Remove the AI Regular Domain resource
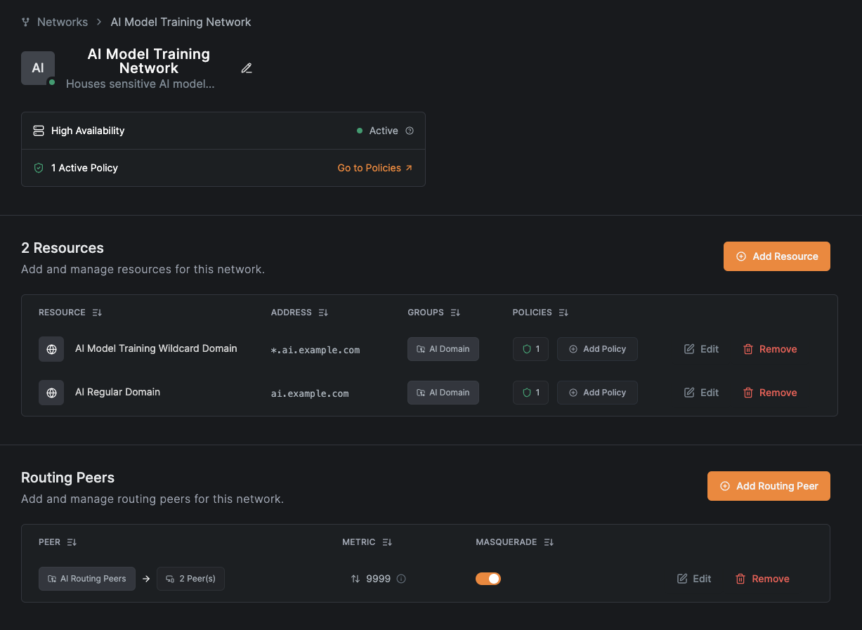This screenshot has width=862, height=630. [x=770, y=393]
